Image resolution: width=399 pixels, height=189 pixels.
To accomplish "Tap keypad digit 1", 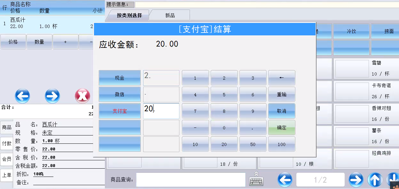I will click(x=195, y=78).
